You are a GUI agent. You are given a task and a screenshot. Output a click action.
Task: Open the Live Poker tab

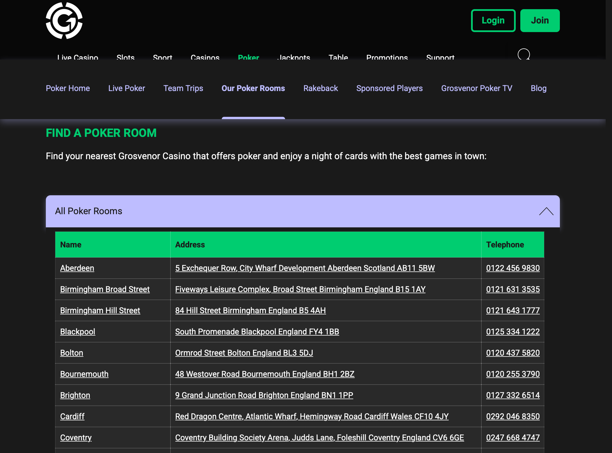[x=127, y=88]
